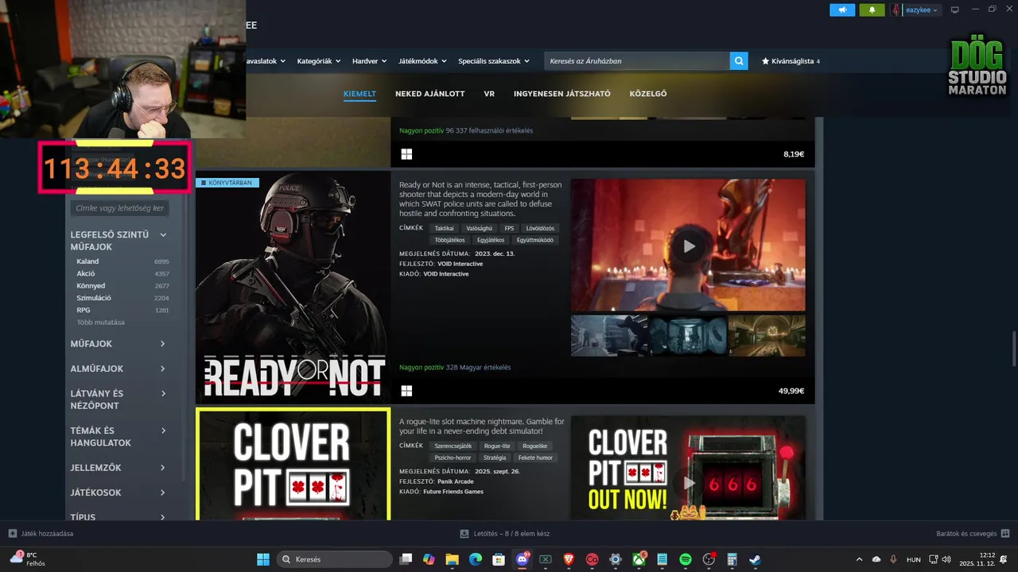This screenshot has width=1018, height=572.
Task: Expand the JELLEMZŐK filter section
Action: click(119, 468)
